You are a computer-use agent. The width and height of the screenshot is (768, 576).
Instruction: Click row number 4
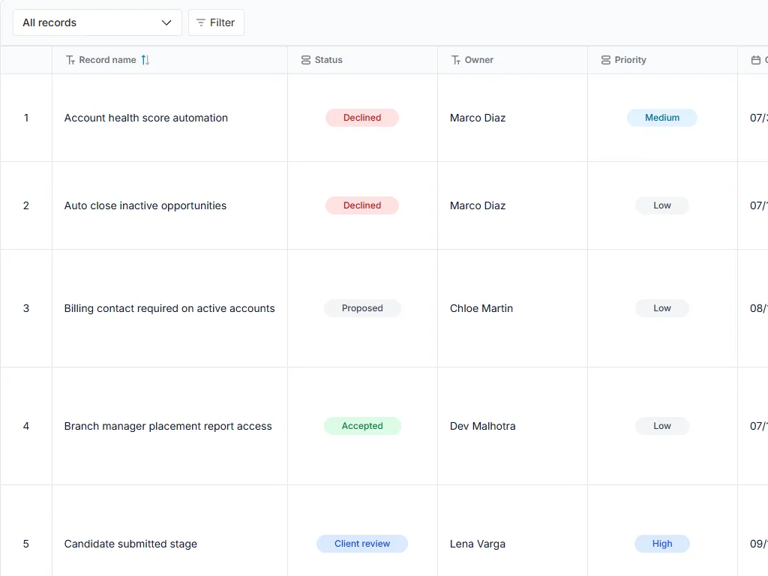point(26,426)
